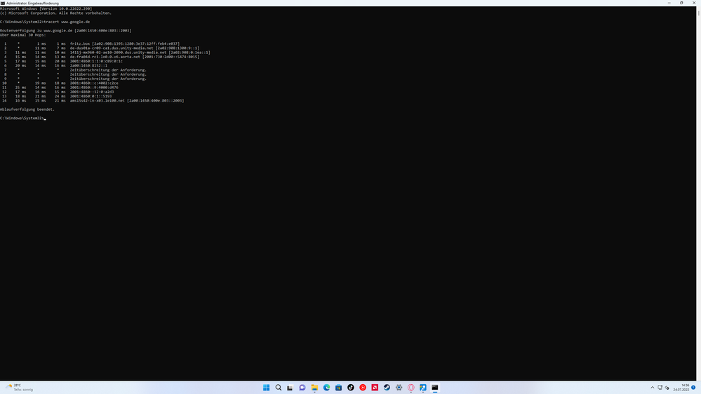Click the '(c) Microsoft Corporation' copyright line
The width and height of the screenshot is (701, 394).
tap(56, 13)
